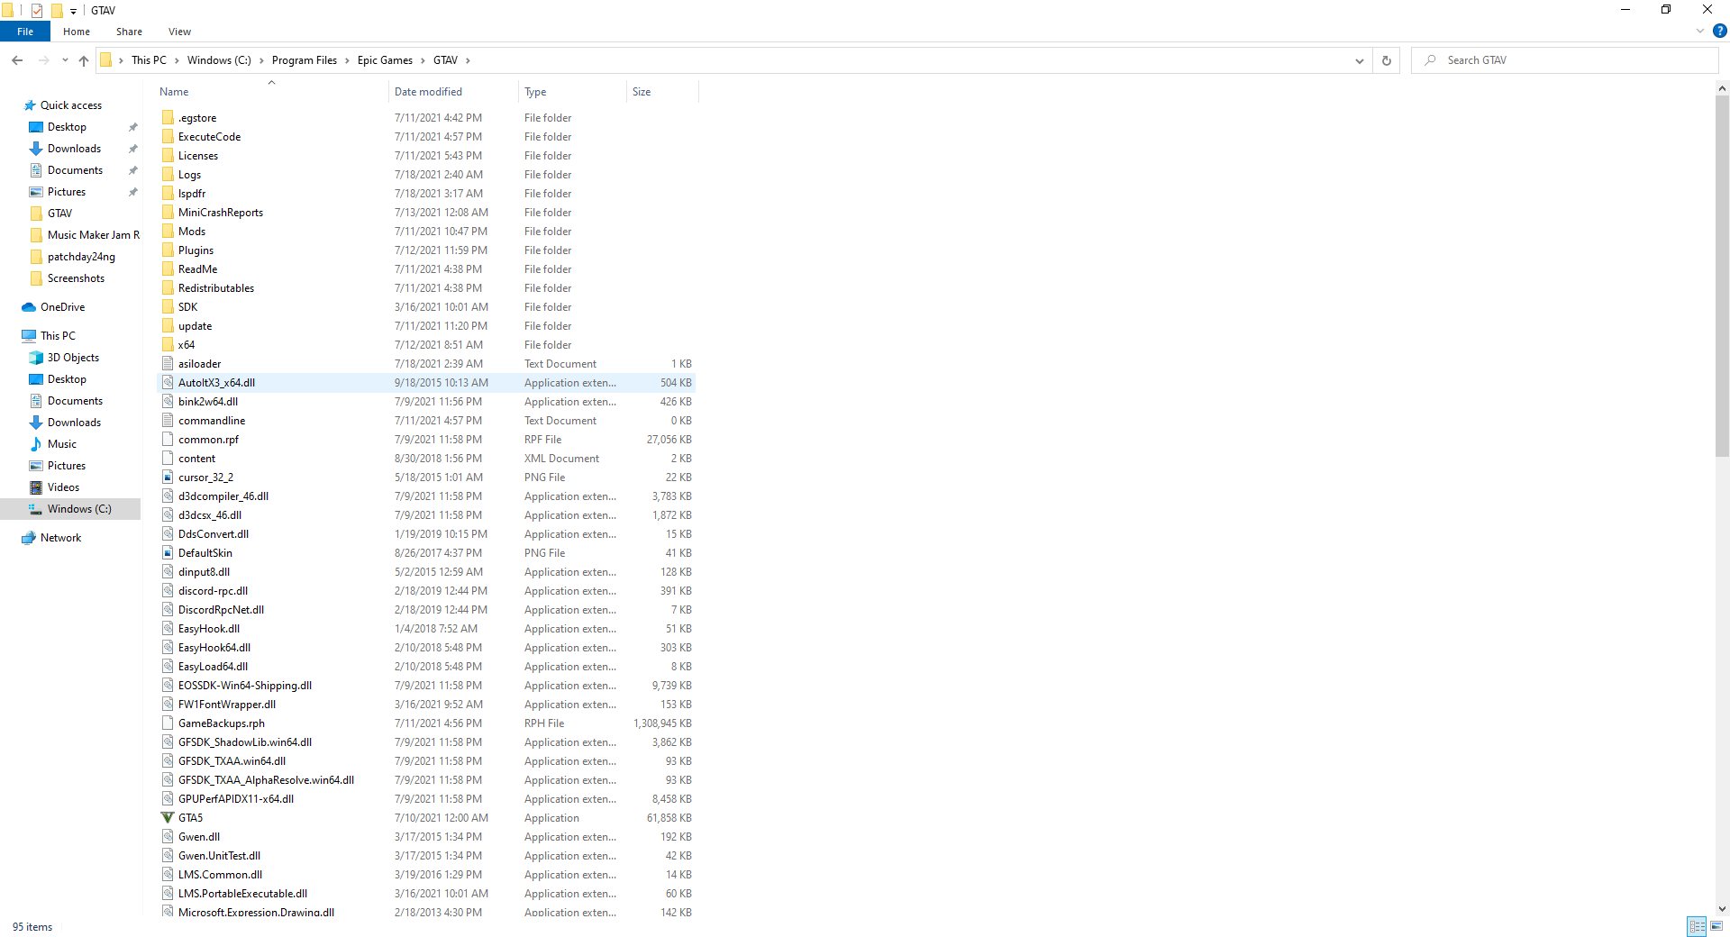1730x937 pixels.
Task: Expand the ribbon chevron
Action: click(x=1700, y=31)
